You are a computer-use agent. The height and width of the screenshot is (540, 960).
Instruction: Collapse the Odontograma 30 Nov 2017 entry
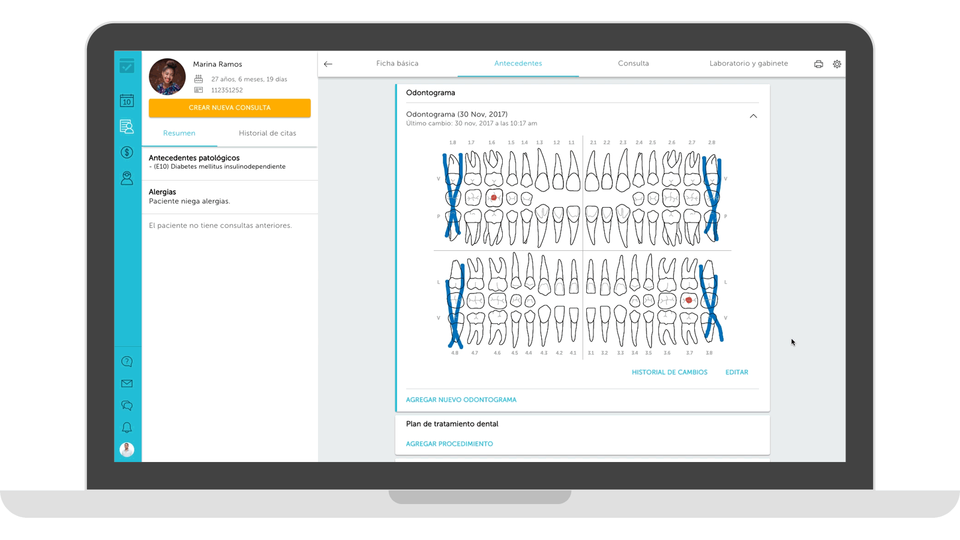pos(754,116)
